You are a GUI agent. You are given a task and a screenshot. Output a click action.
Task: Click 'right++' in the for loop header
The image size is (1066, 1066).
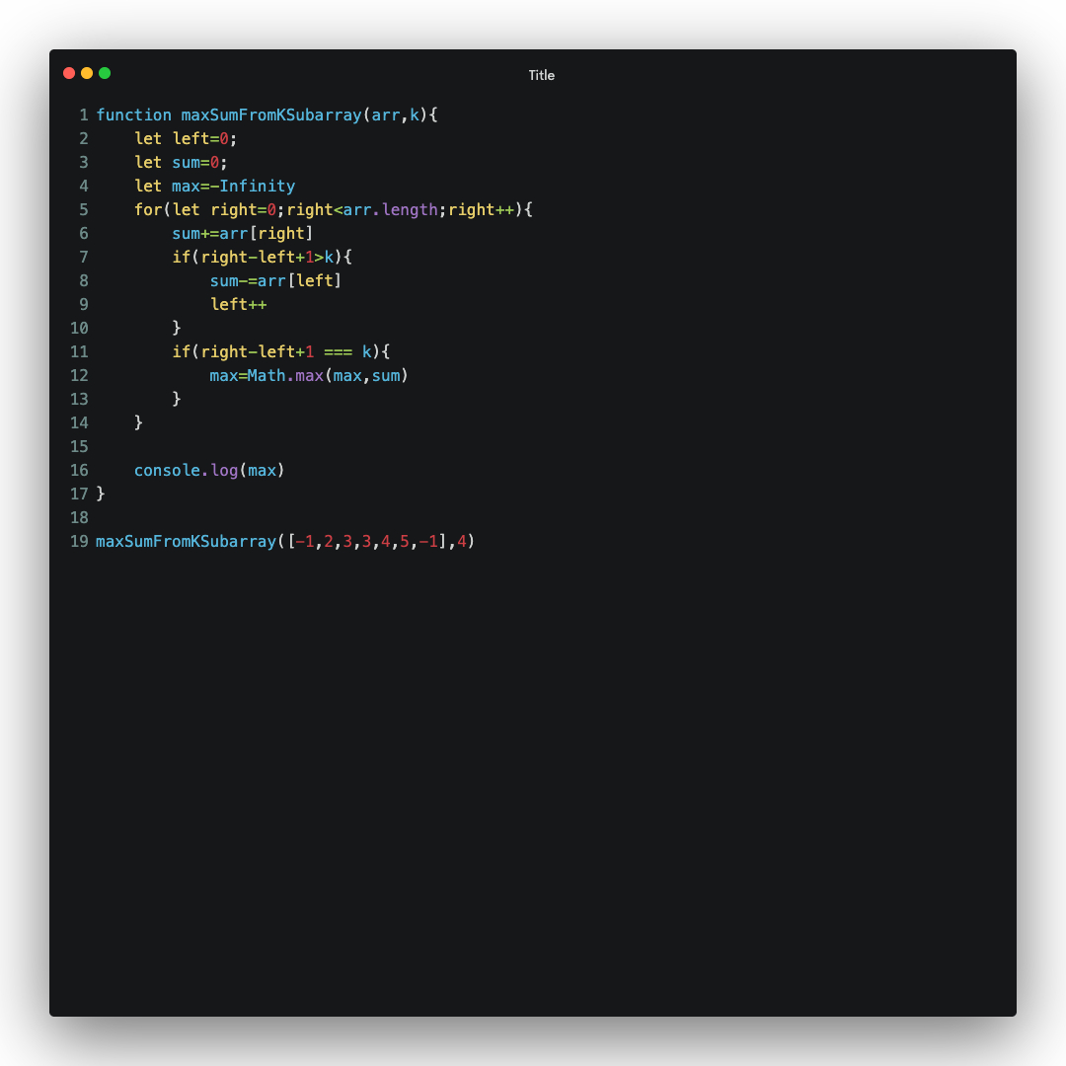(482, 210)
